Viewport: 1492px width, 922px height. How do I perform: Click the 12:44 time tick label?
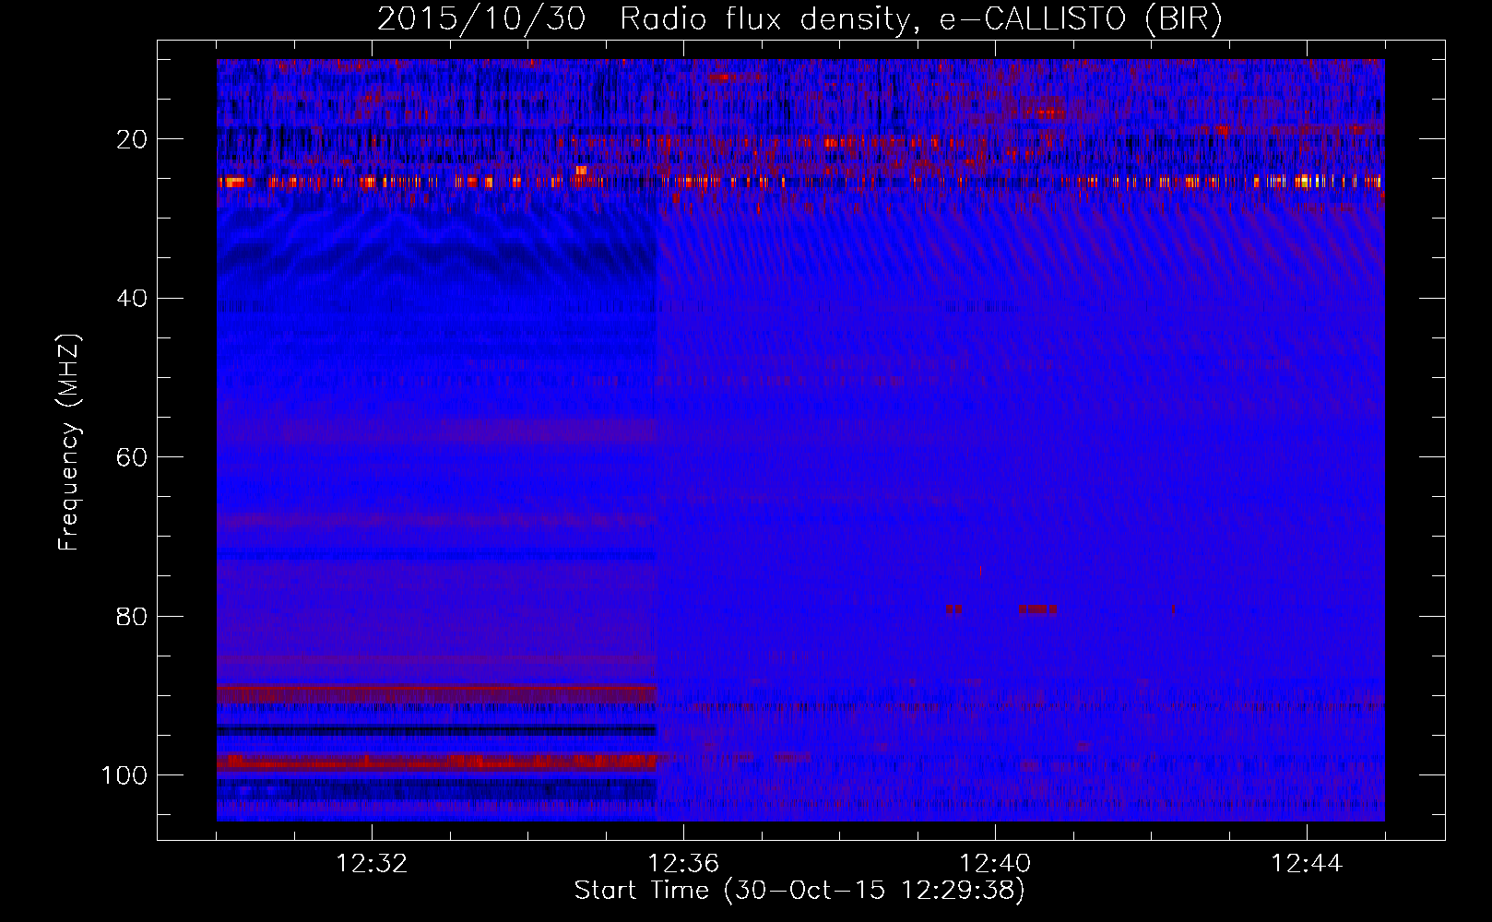point(1307,864)
